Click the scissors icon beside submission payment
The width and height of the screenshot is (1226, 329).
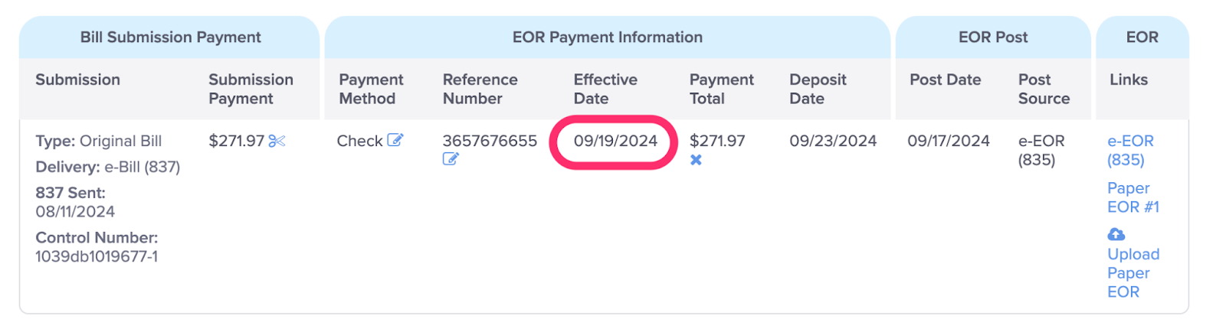pos(277,141)
